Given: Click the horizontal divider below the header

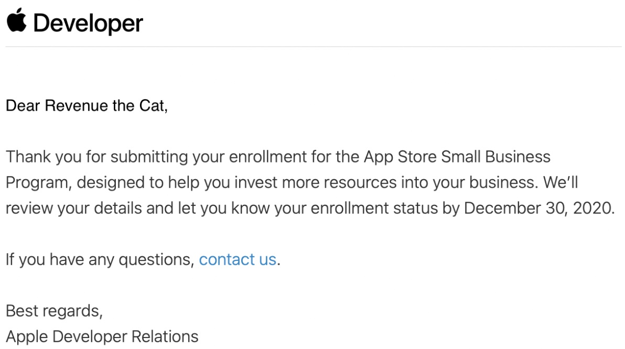Looking at the screenshot, I should [x=314, y=47].
